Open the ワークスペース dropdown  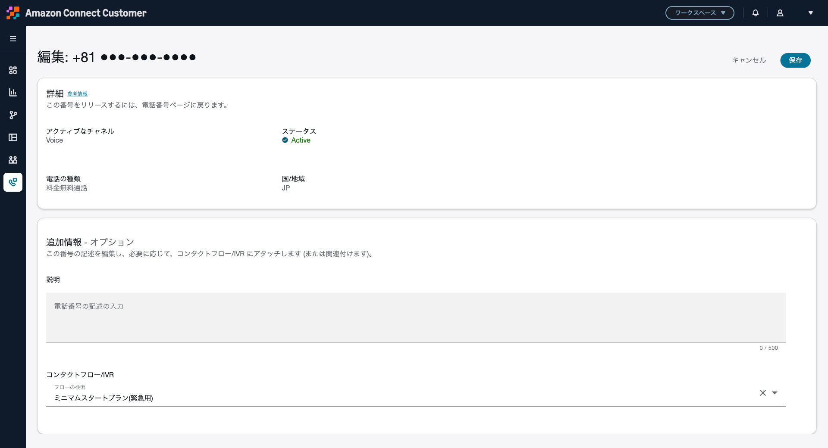(x=700, y=13)
